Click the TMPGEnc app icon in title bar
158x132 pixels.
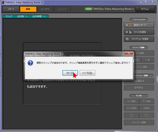2,2
